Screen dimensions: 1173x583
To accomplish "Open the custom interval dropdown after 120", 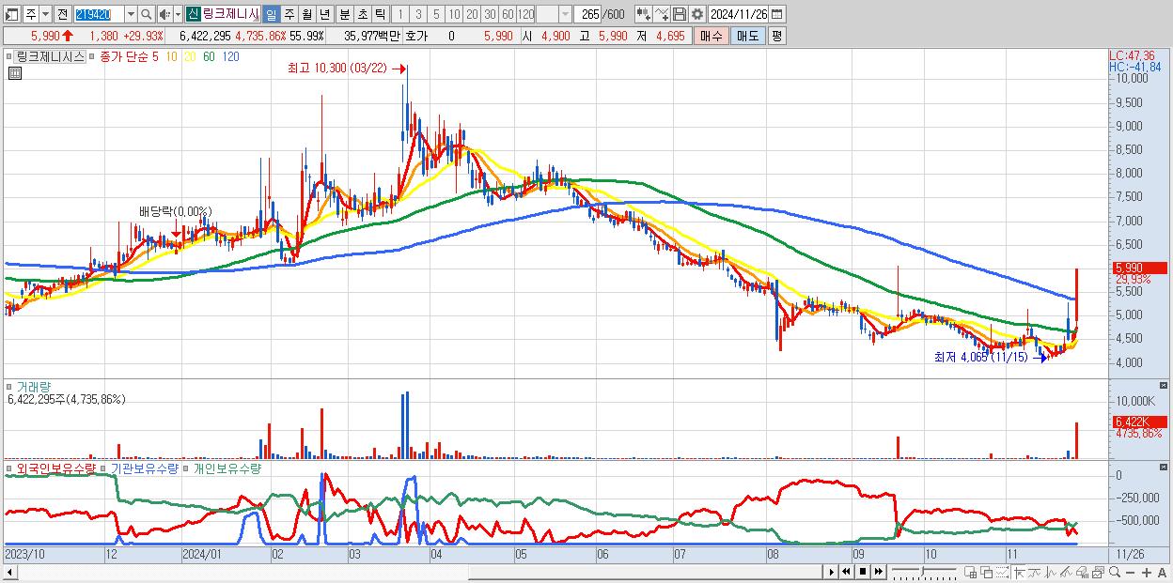I will tap(565, 14).
